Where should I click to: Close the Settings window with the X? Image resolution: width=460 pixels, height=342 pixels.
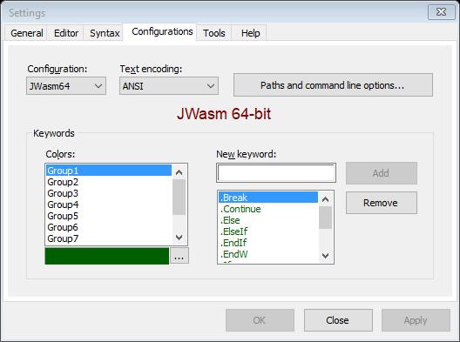pyautogui.click(x=441, y=12)
